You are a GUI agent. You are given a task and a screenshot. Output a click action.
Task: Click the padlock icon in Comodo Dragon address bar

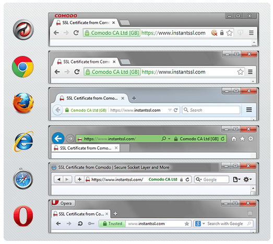tap(222, 32)
